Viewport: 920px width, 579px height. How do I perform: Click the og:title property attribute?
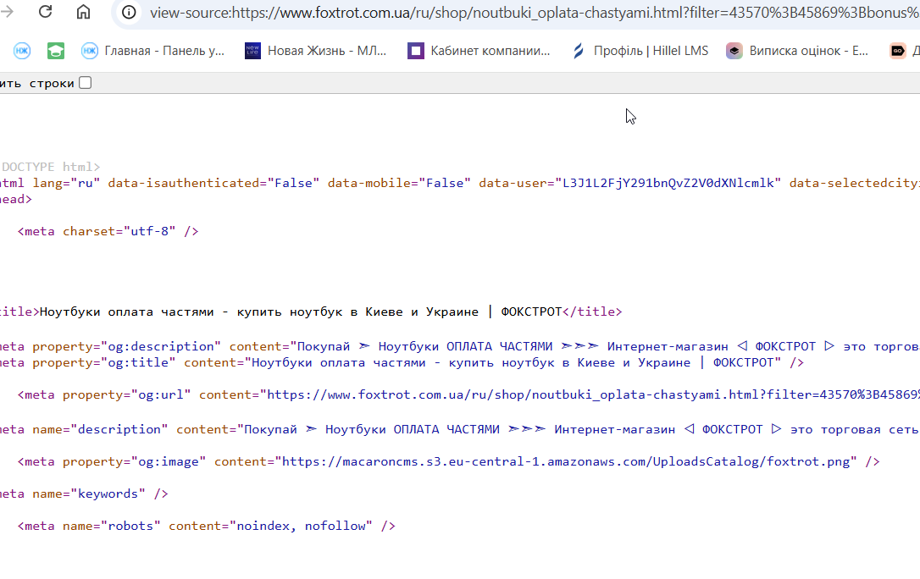(x=104, y=363)
